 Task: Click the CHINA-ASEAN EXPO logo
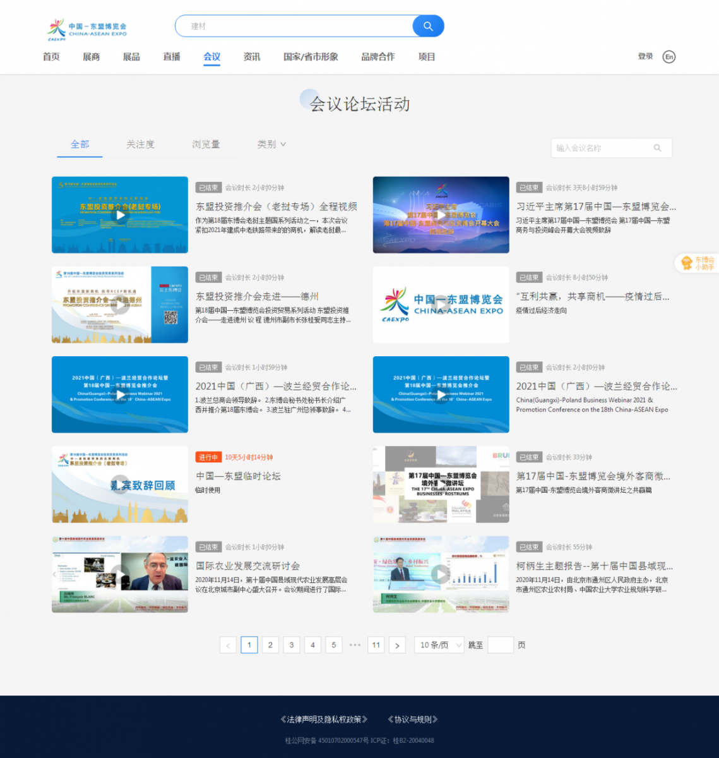point(87,30)
